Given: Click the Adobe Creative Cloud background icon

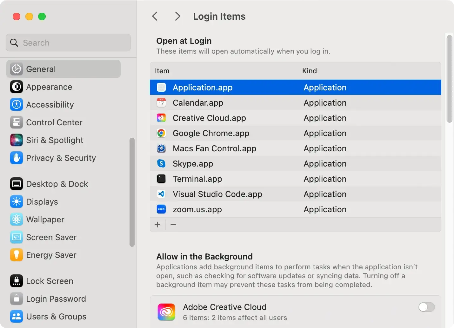Looking at the screenshot, I should 166,312.
